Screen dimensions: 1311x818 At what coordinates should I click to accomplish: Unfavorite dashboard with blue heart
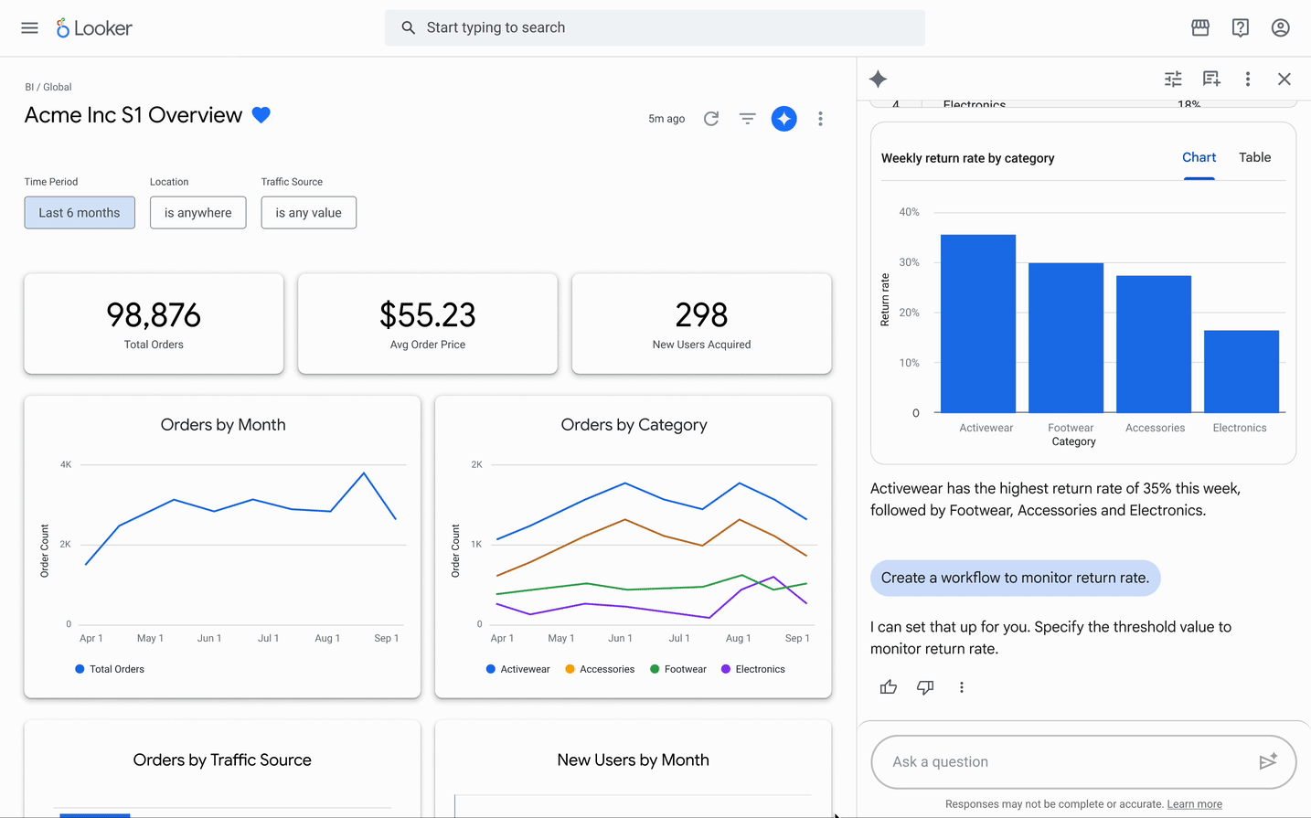[x=261, y=115]
